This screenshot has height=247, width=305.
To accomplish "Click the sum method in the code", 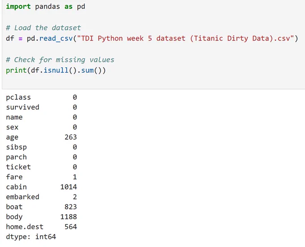I will [x=87, y=71].
